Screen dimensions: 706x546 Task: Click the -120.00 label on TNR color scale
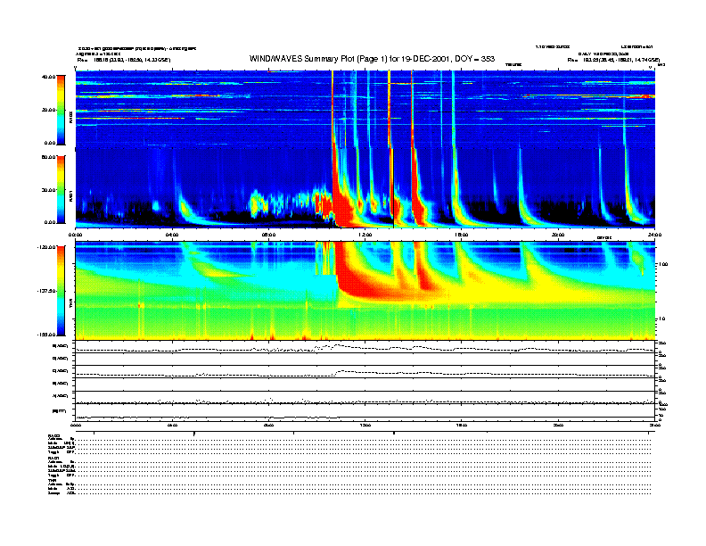click(46, 247)
